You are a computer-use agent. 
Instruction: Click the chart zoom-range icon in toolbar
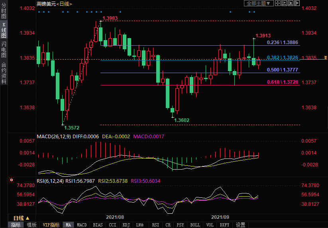point(284,4)
